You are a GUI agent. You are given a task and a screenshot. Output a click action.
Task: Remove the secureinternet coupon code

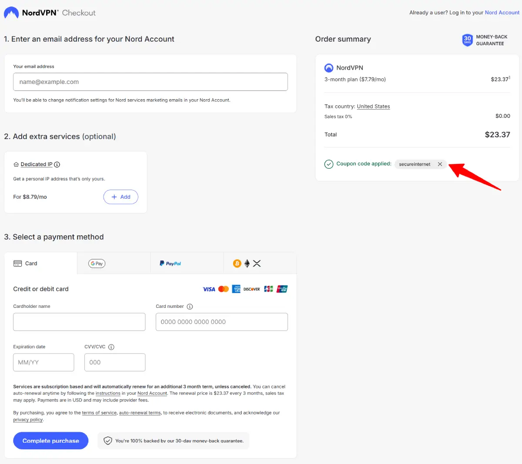click(x=440, y=164)
